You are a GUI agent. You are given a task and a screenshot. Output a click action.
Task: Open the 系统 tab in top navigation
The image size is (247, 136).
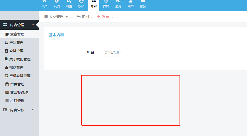(57, 5)
